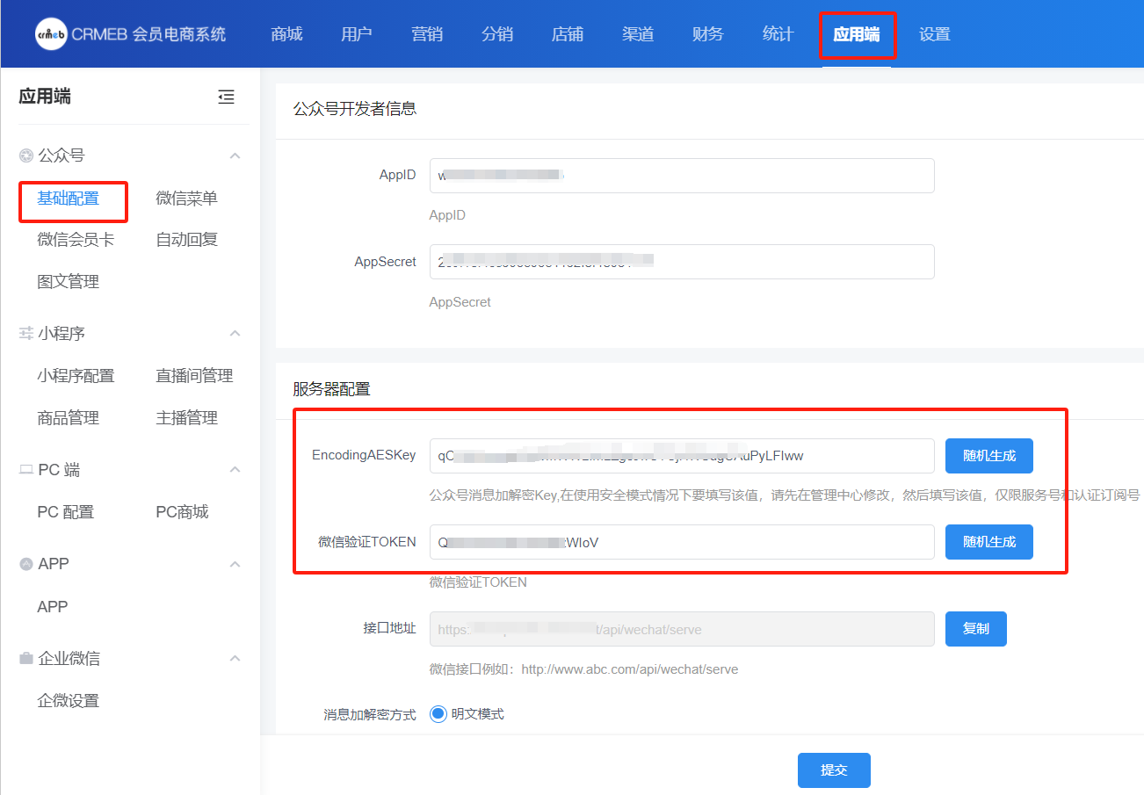Collapse the 公众号 menu group chevron
This screenshot has width=1144, height=795.
pos(235,155)
